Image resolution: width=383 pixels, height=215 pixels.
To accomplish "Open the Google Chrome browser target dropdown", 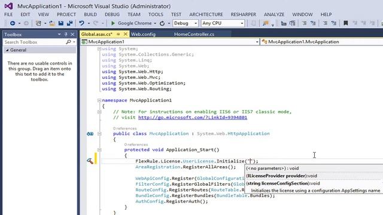I will [x=155, y=23].
